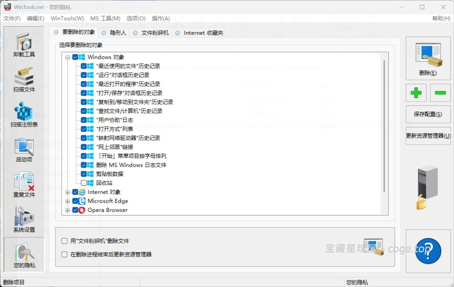Image resolution: width=454 pixels, height=287 pixels.
Task: Open the 操作(A) menu
Action: click(x=161, y=19)
